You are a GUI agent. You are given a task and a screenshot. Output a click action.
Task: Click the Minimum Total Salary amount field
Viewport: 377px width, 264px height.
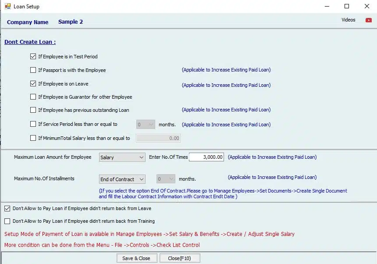[158, 138]
